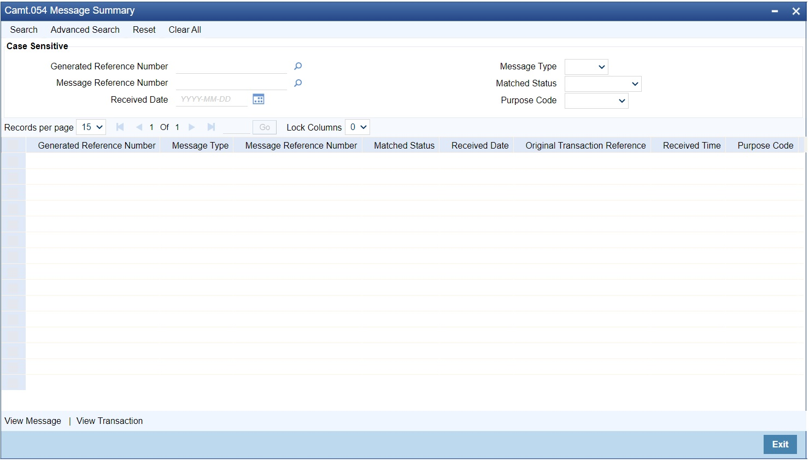Focus the Message Reference Number field
Screen dimensions: 809x460
point(231,83)
